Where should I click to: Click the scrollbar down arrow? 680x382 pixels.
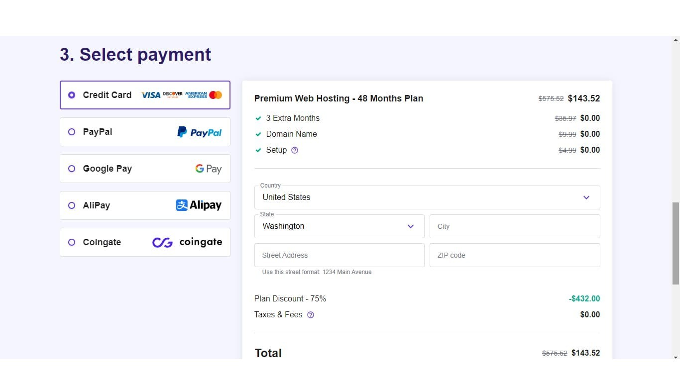pyautogui.click(x=676, y=357)
